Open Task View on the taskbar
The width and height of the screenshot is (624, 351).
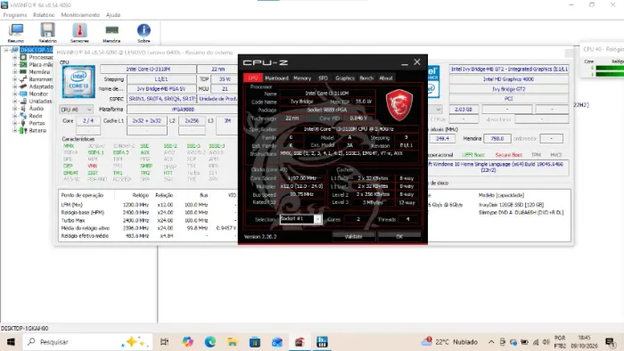click(x=164, y=342)
